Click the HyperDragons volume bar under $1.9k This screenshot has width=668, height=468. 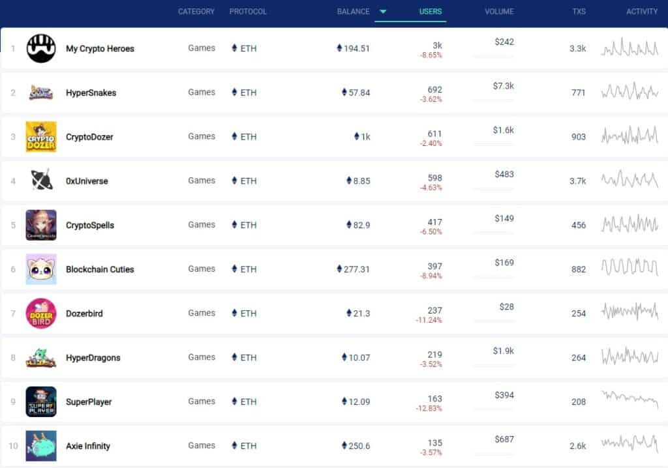[x=494, y=365]
